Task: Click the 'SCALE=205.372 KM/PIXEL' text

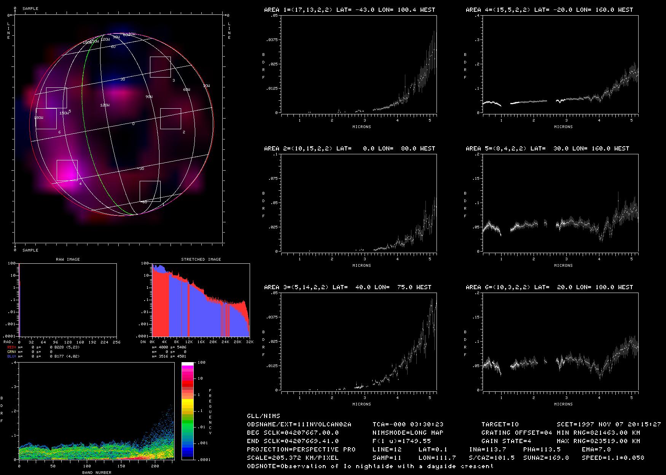Action: pyautogui.click(x=293, y=458)
